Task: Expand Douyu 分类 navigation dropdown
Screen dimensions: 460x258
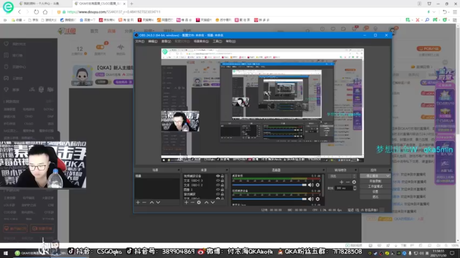Action: [x=129, y=31]
